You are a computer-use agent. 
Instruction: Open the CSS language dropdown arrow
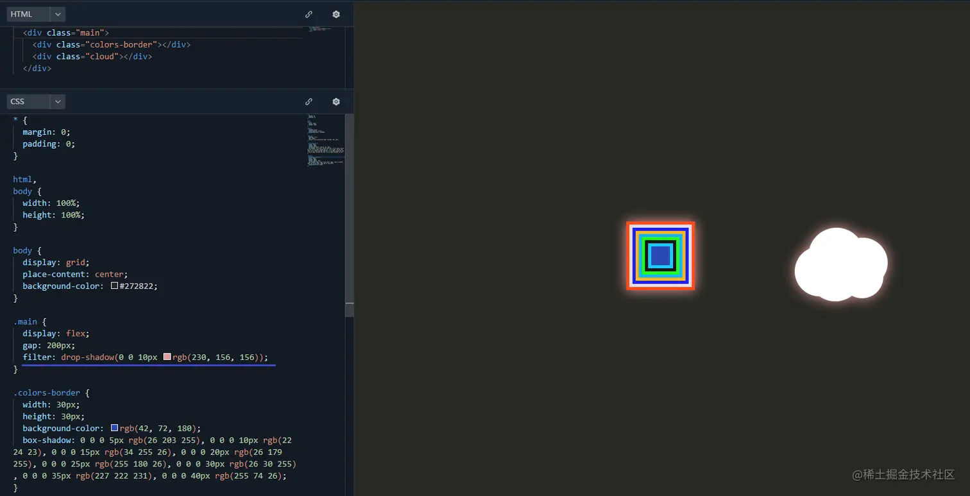(x=58, y=101)
